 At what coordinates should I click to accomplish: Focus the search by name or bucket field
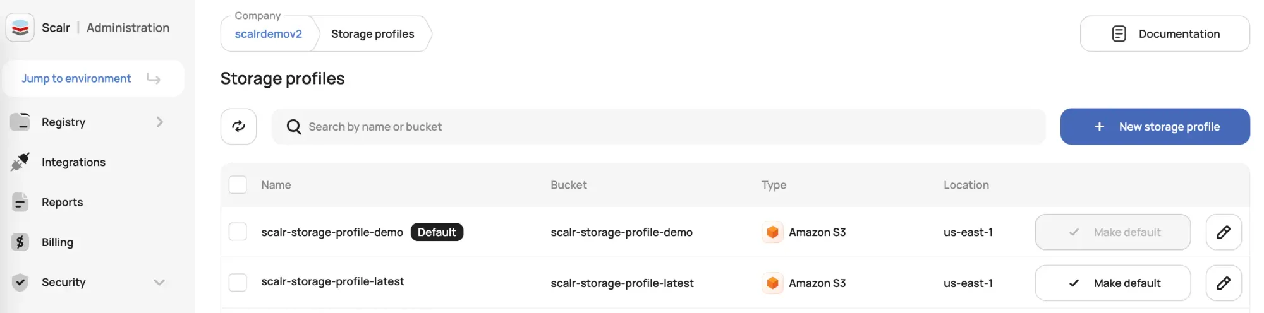click(659, 127)
